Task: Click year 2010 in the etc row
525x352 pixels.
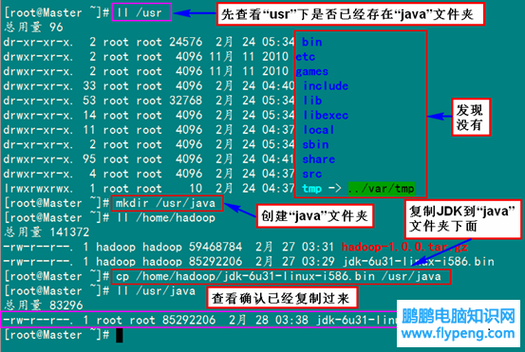Action: click(x=275, y=57)
